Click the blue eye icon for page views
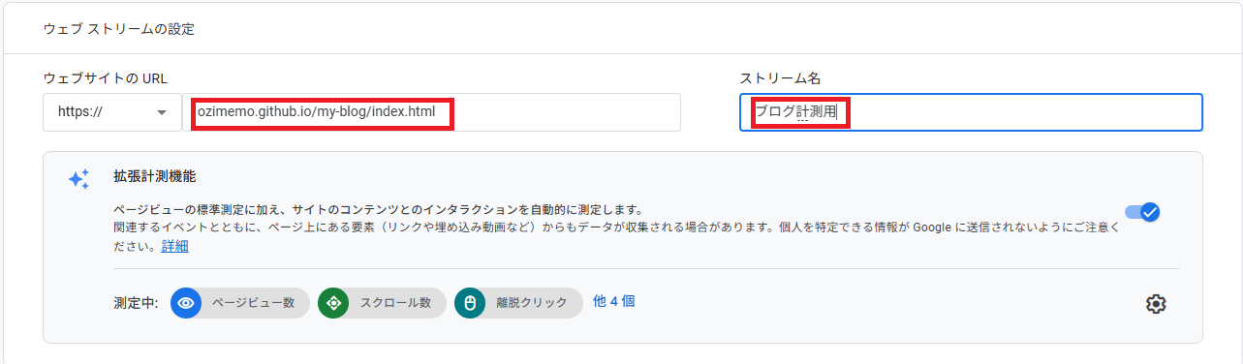 186,303
